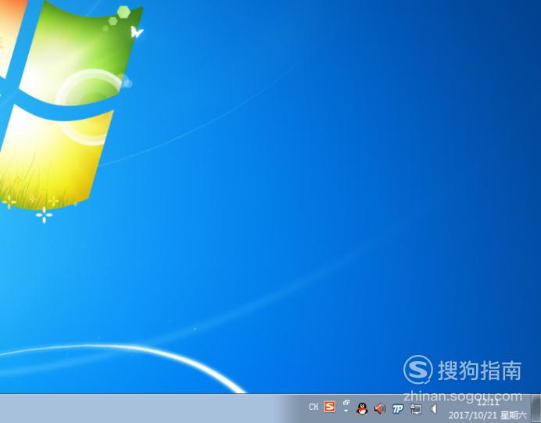Click the language bar restore button

(346, 403)
